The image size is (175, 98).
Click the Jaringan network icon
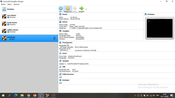(x=60, y=61)
